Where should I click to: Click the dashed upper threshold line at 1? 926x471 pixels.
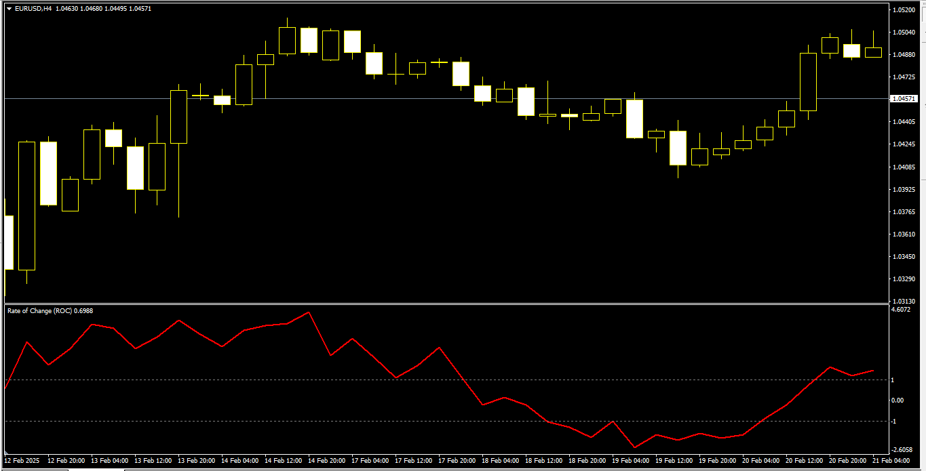407,380
